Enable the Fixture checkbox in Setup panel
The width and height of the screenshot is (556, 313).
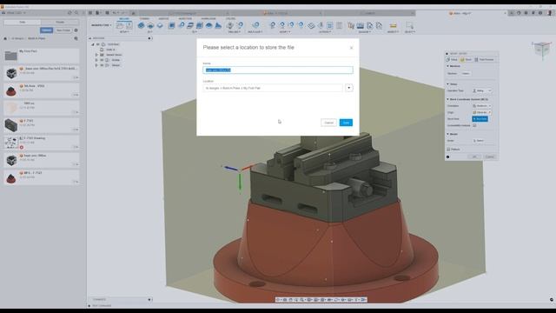pyautogui.click(x=448, y=150)
